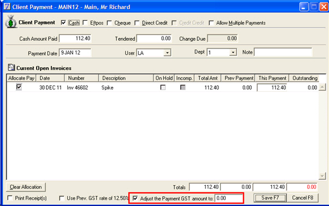Click the red Outstanding total 0.00
The image size is (329, 206).
tap(302, 187)
